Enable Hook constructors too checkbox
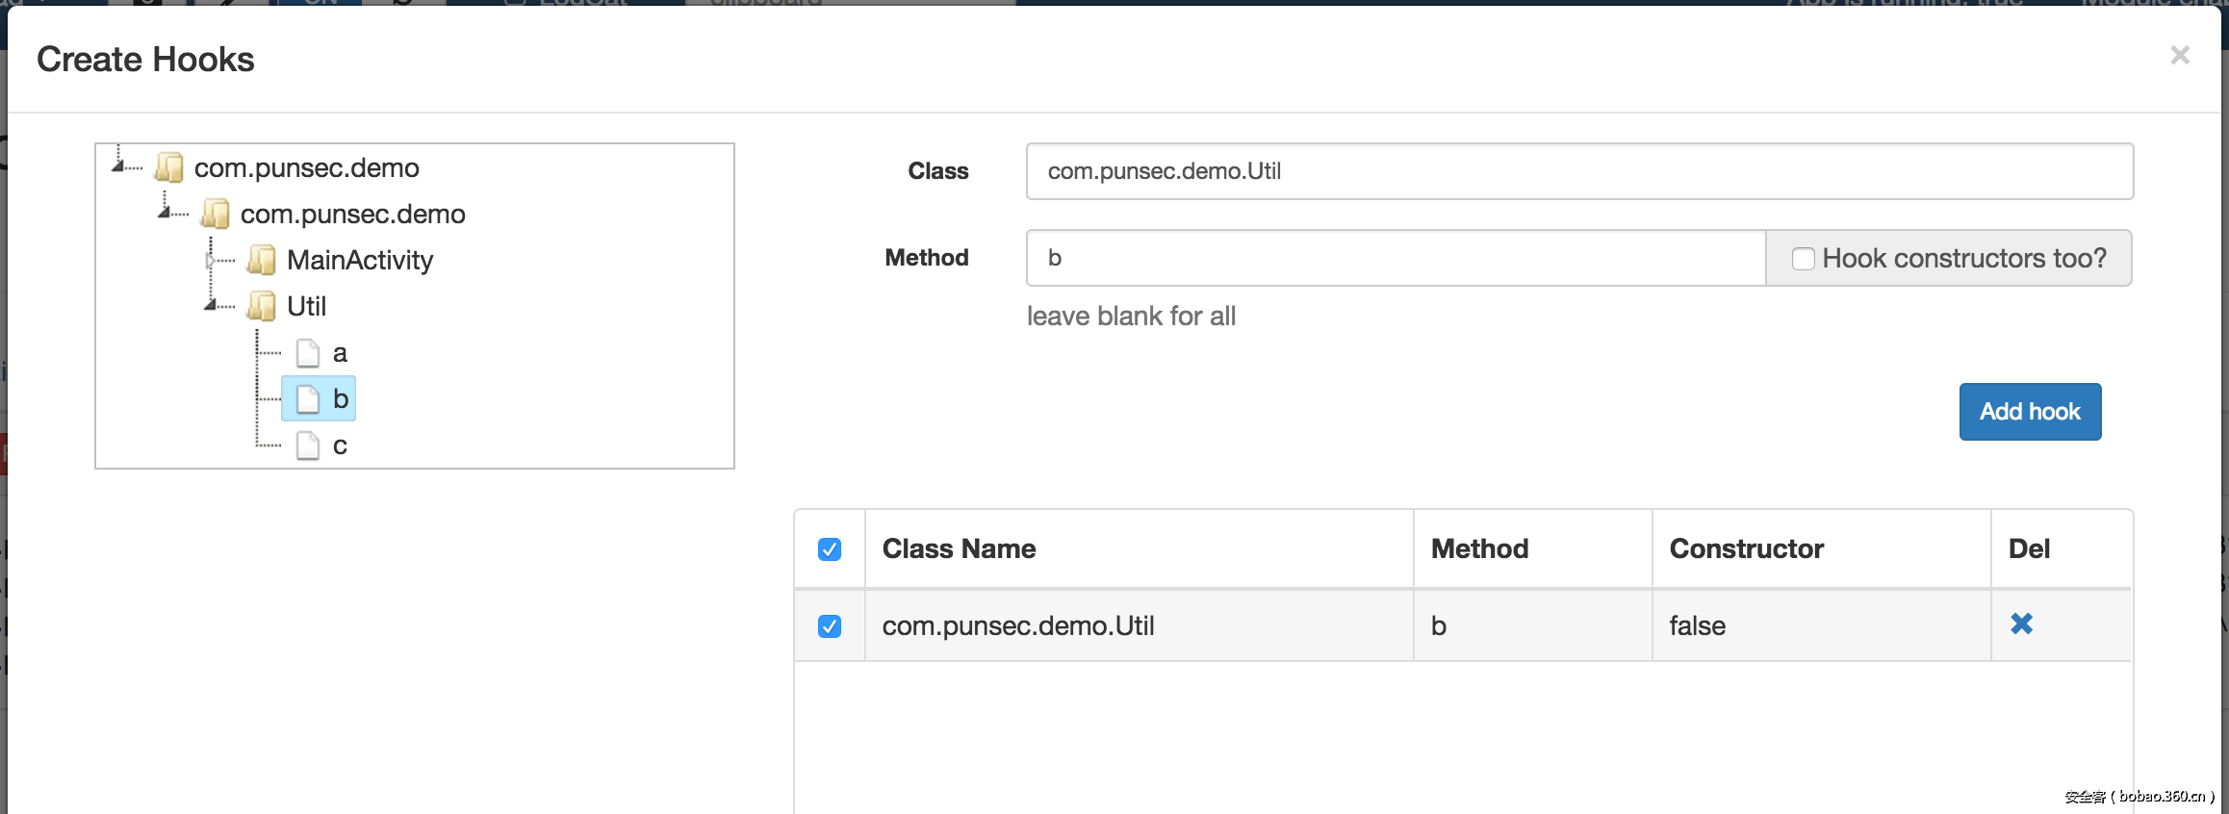2229x814 pixels. [1803, 259]
